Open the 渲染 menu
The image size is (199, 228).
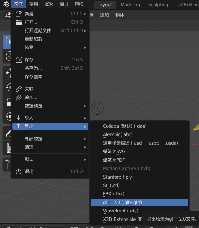49,4
